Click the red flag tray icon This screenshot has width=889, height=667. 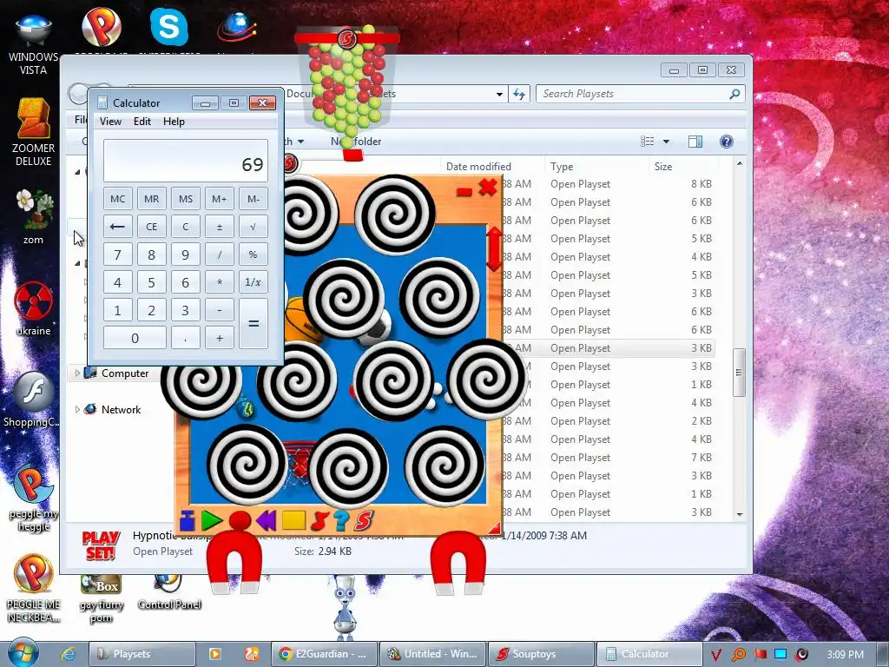point(760,655)
